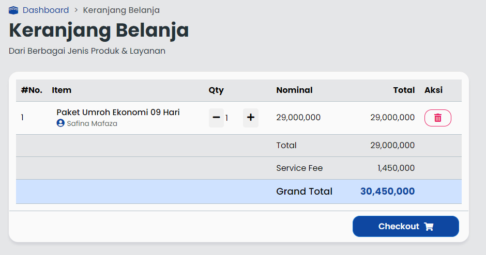Click the Safina Mafaza name
This screenshot has width=486, height=255.
[92, 124]
